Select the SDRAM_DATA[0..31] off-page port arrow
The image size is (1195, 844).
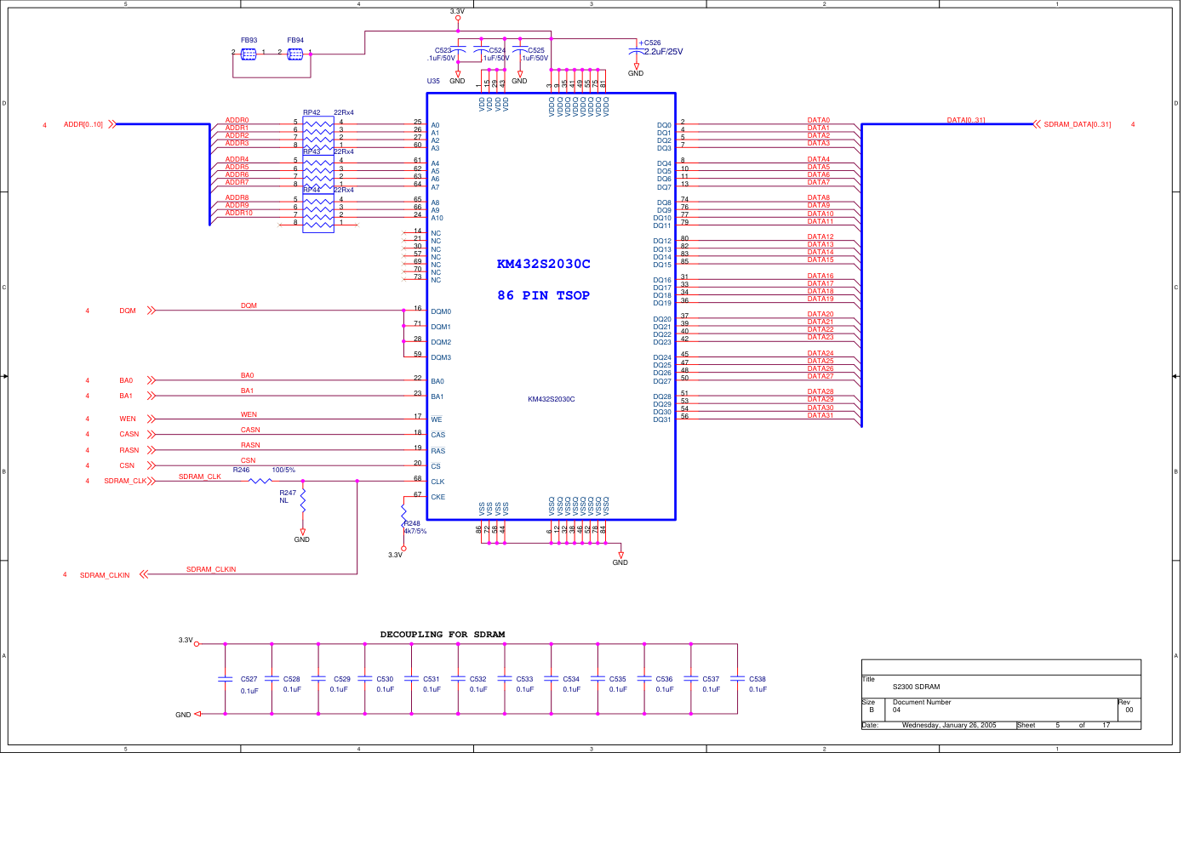(1036, 124)
